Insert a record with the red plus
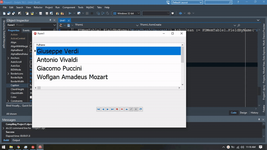Screen dimensions: 267x150 click(117, 109)
